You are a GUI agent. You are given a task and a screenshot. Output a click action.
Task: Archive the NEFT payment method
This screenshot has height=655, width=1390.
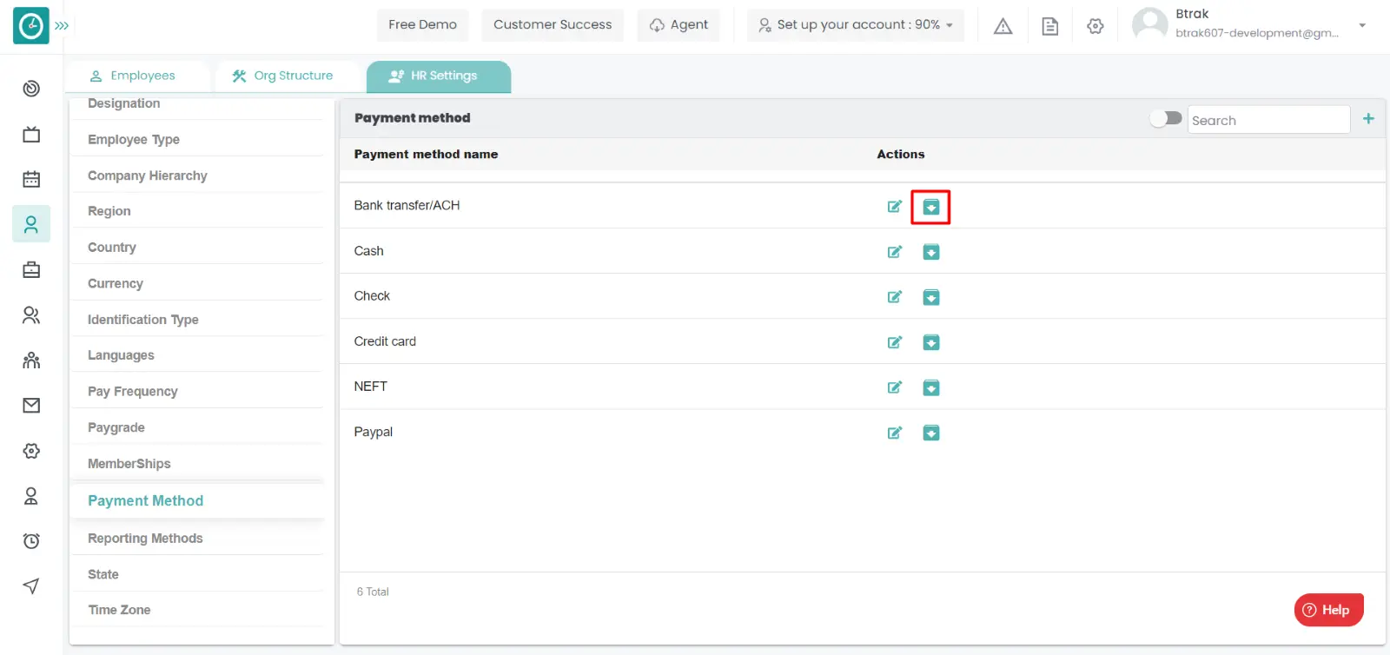(x=930, y=387)
